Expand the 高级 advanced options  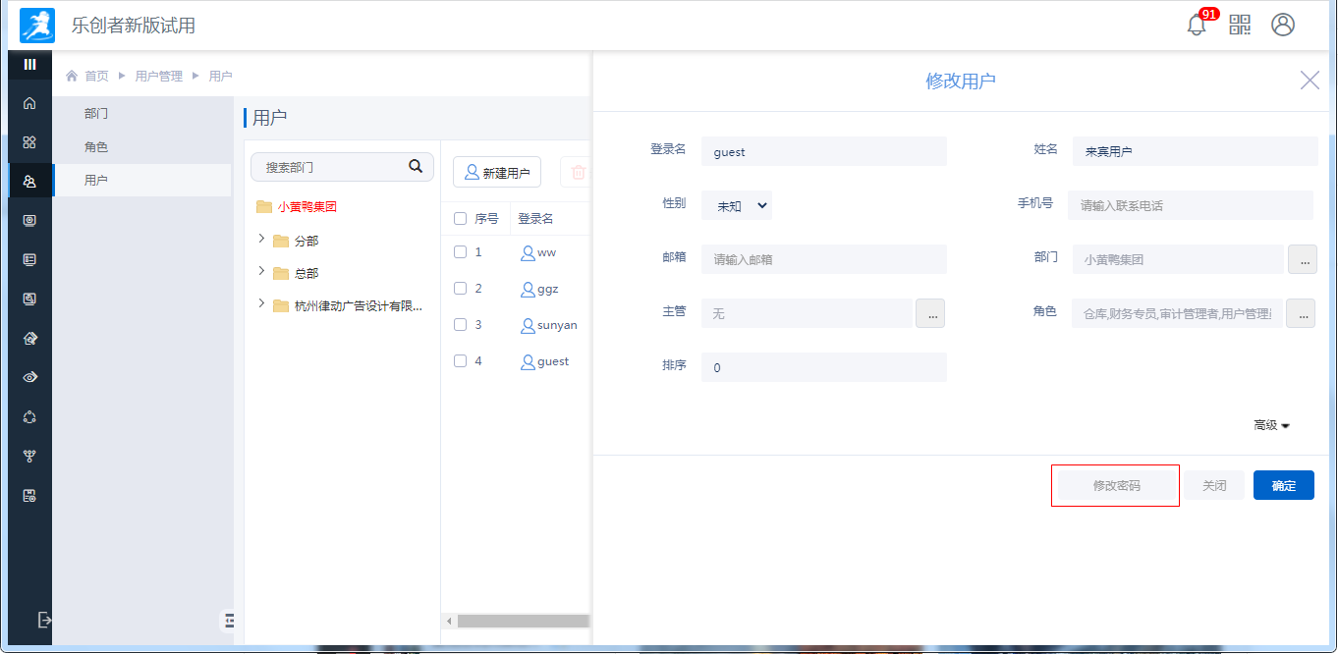coord(1271,425)
